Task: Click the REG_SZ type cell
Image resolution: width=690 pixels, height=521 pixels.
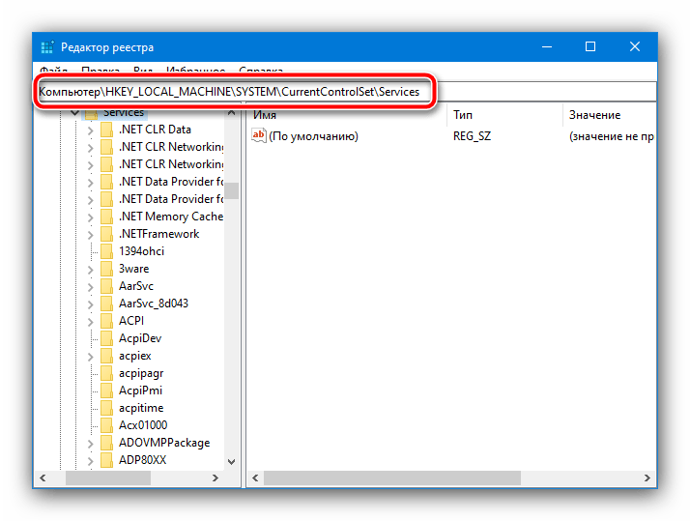Action: (472, 136)
